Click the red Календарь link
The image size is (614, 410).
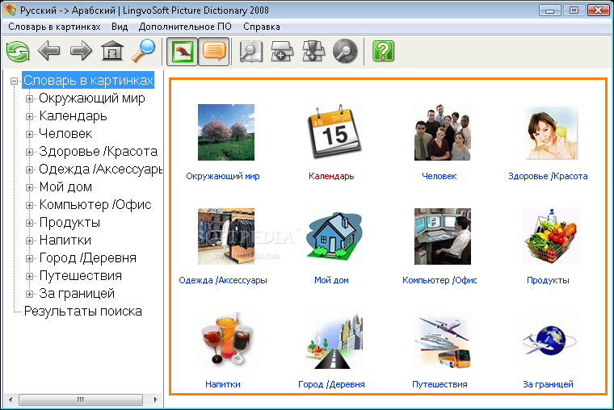pyautogui.click(x=331, y=176)
